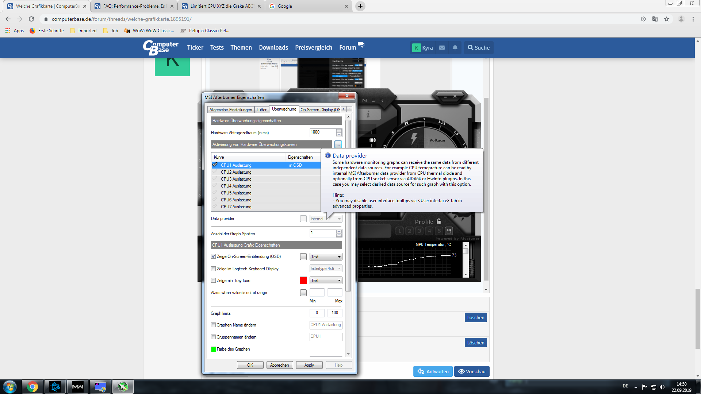Bookmark page with star icon

click(667, 19)
